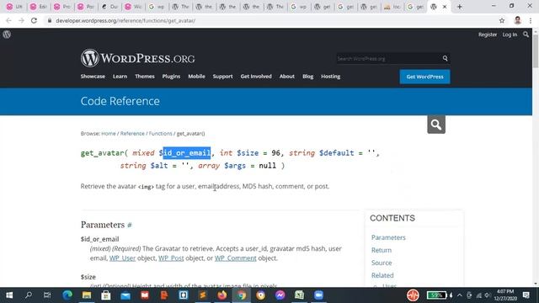Viewport: 539px width, 303px height.
Task: Open the Code Reference heading link
Action: (x=120, y=101)
